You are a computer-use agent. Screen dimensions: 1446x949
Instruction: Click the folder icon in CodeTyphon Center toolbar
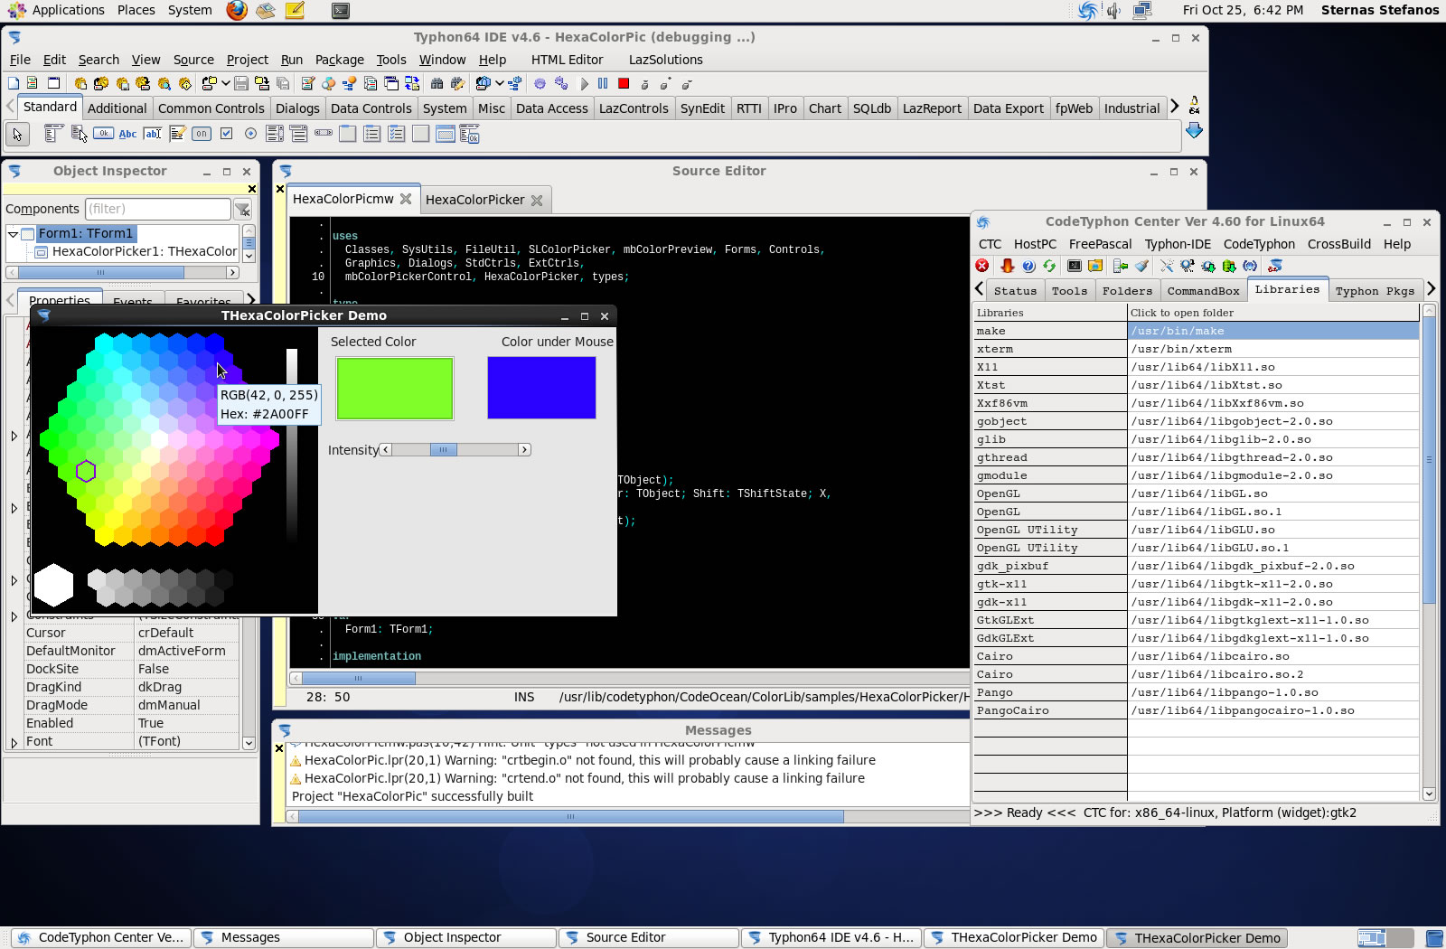[x=1095, y=266]
